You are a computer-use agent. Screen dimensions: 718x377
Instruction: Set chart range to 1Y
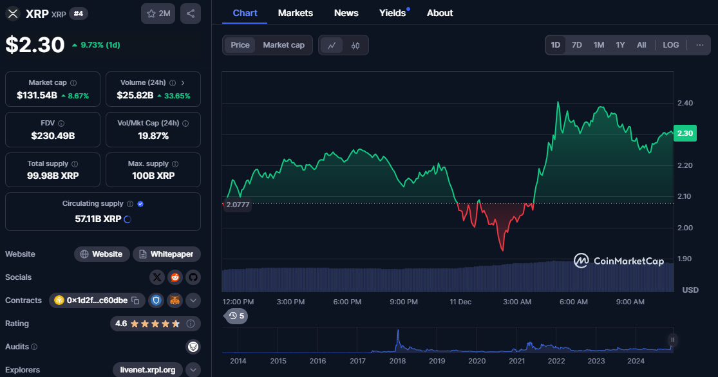620,45
